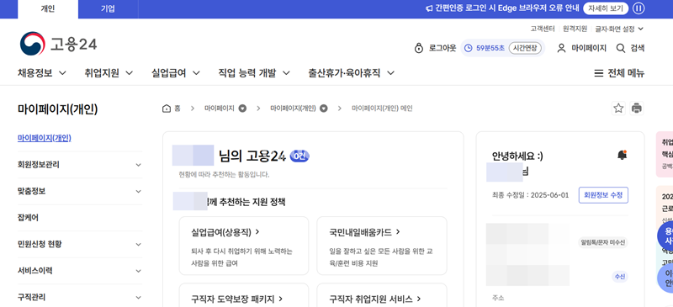Expand 구직관리 sidebar section

80,297
